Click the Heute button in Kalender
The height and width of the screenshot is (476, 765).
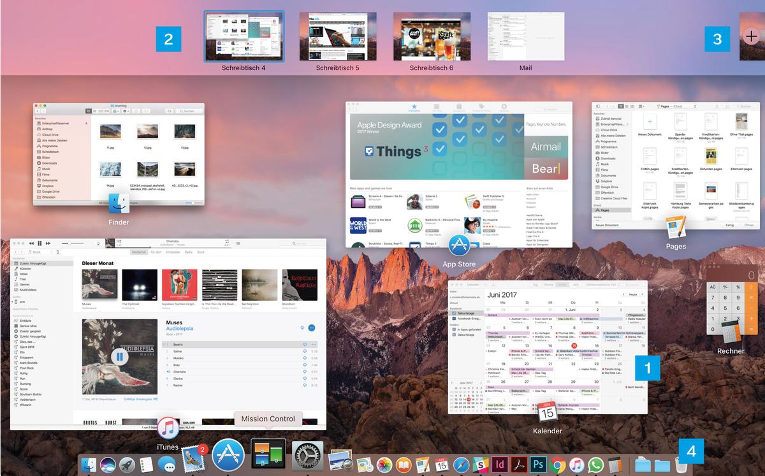[x=632, y=294]
